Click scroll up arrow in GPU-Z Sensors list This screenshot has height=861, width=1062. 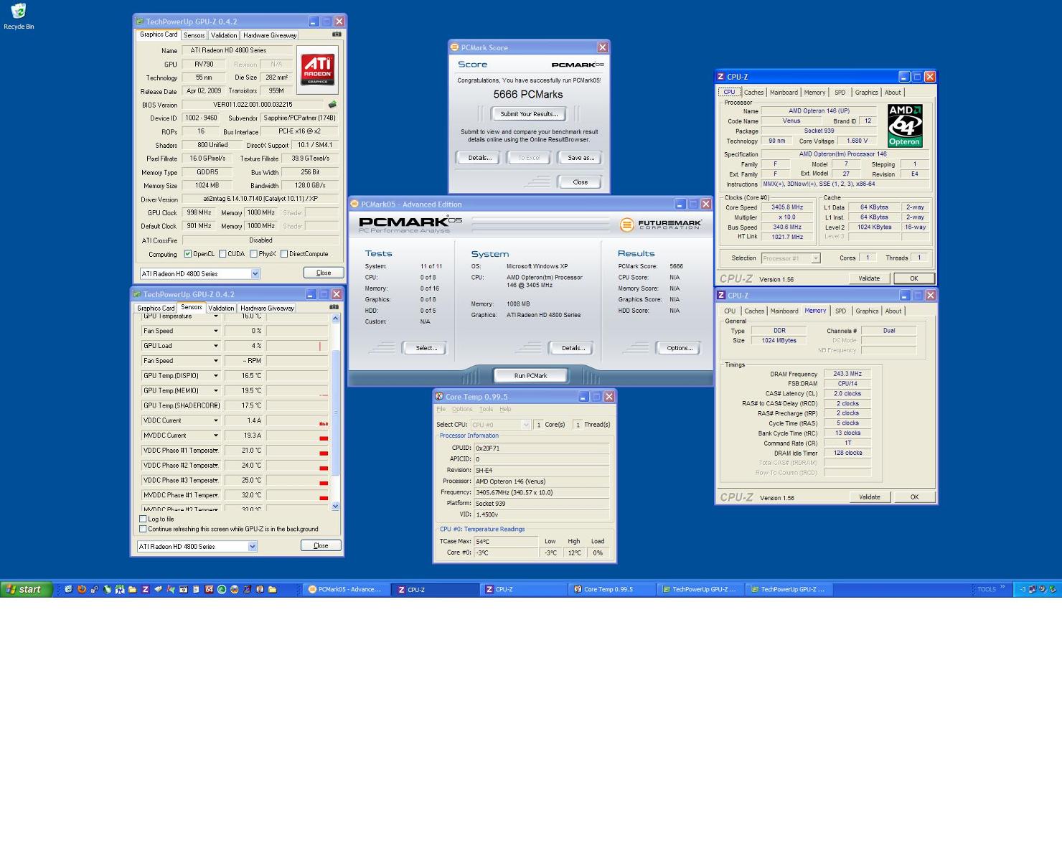[x=335, y=319]
